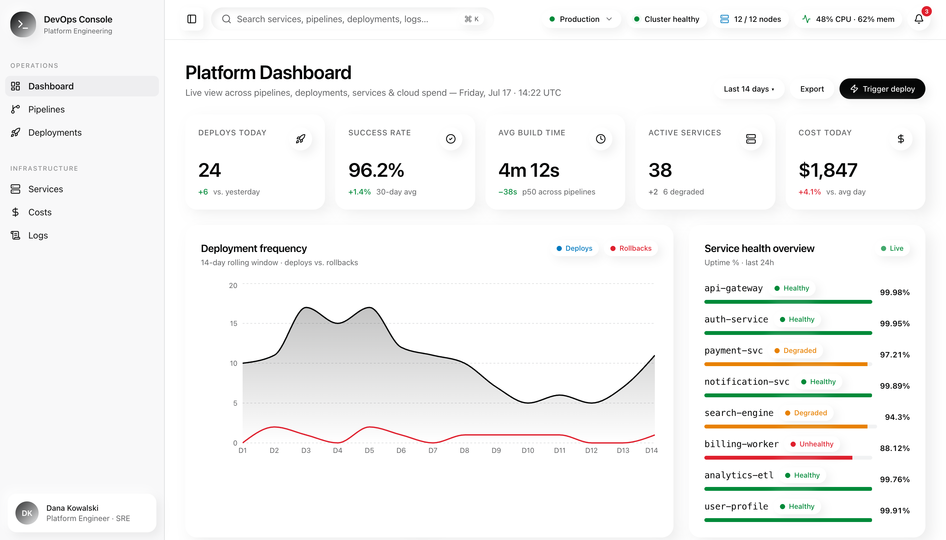Click the analytics-etl service name
Screen dimensions: 946x540
[x=739, y=475]
